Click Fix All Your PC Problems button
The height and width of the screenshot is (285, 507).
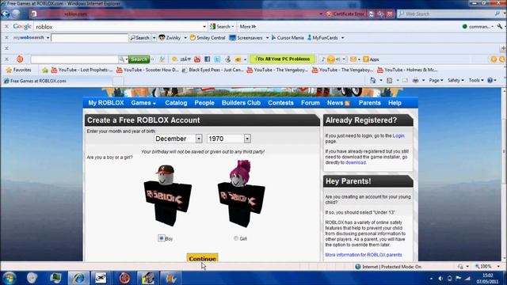coord(282,59)
